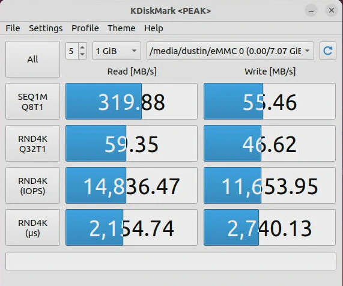Start the RND4K Q32T1 test
Image resolution: width=343 pixels, height=286 pixels.
[x=32, y=144]
